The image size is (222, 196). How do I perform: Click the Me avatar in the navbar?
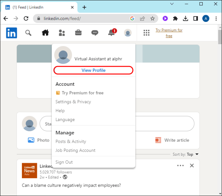pyautogui.click(x=128, y=33)
